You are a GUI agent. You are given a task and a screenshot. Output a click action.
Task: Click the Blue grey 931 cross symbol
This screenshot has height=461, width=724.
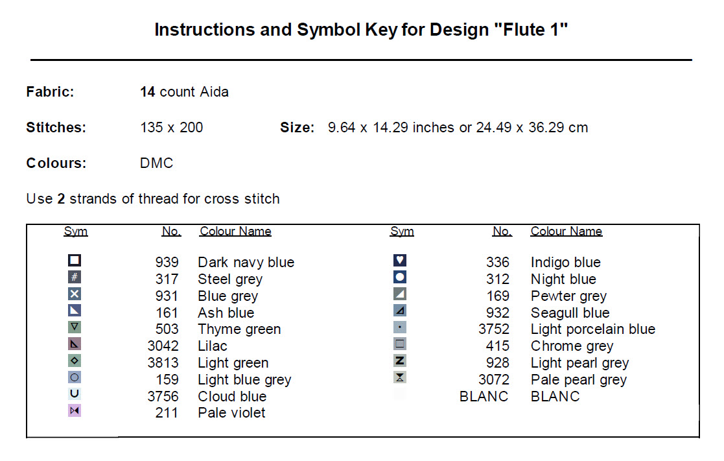click(x=75, y=294)
